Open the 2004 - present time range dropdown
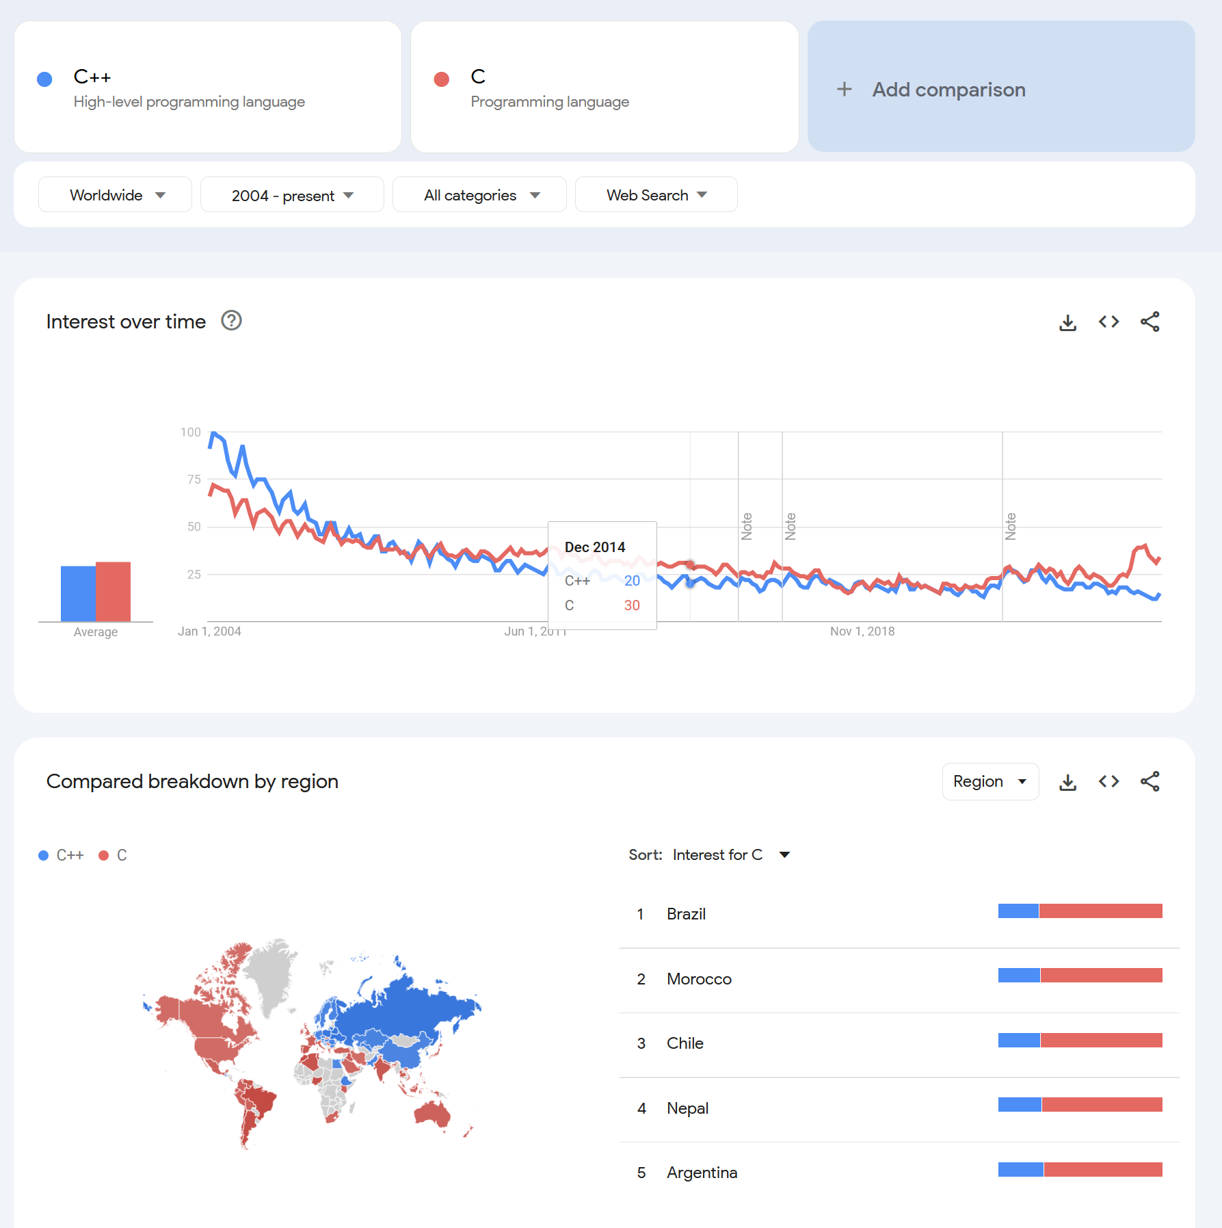Viewport: 1222px width, 1228px height. coord(292,195)
